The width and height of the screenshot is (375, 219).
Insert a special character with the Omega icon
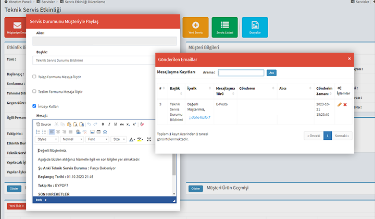[105, 132]
